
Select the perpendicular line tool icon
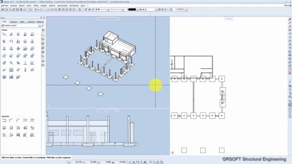click(25, 63)
